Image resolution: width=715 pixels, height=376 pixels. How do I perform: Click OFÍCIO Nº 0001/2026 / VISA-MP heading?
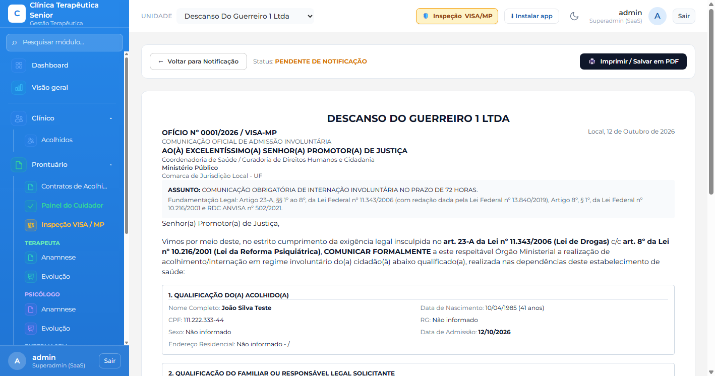[219, 133]
